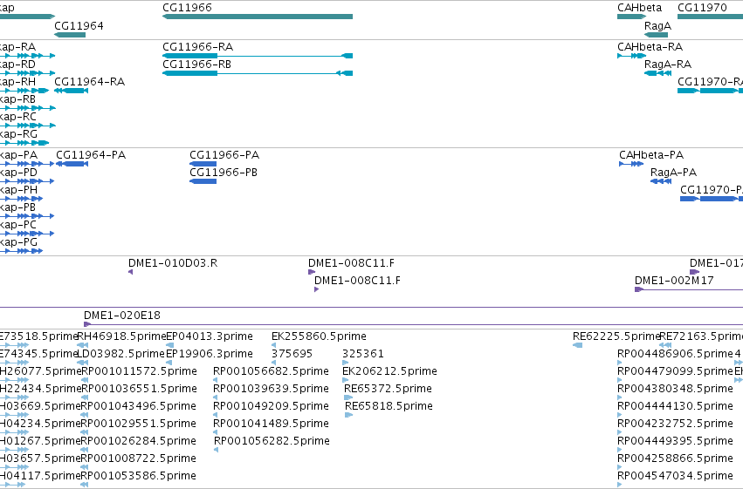Click the DME1-020E18 clone line
The height and width of the screenshot is (489, 743).
(x=413, y=324)
